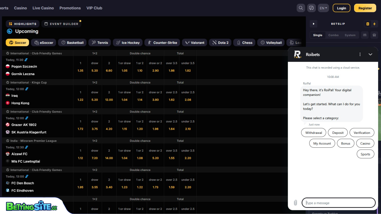Image resolution: width=381 pixels, height=214 pixels.
Task: Open the EN language dropdown
Action: click(x=323, y=8)
